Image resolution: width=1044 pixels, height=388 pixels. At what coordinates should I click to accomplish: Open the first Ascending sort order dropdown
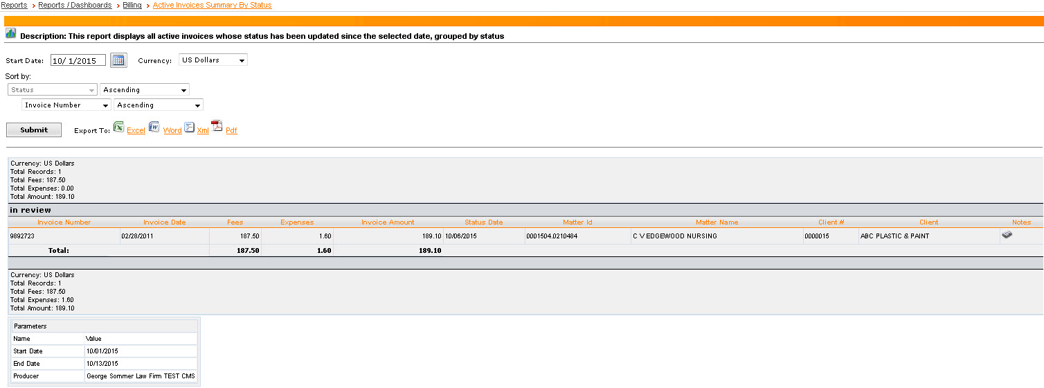click(x=145, y=90)
